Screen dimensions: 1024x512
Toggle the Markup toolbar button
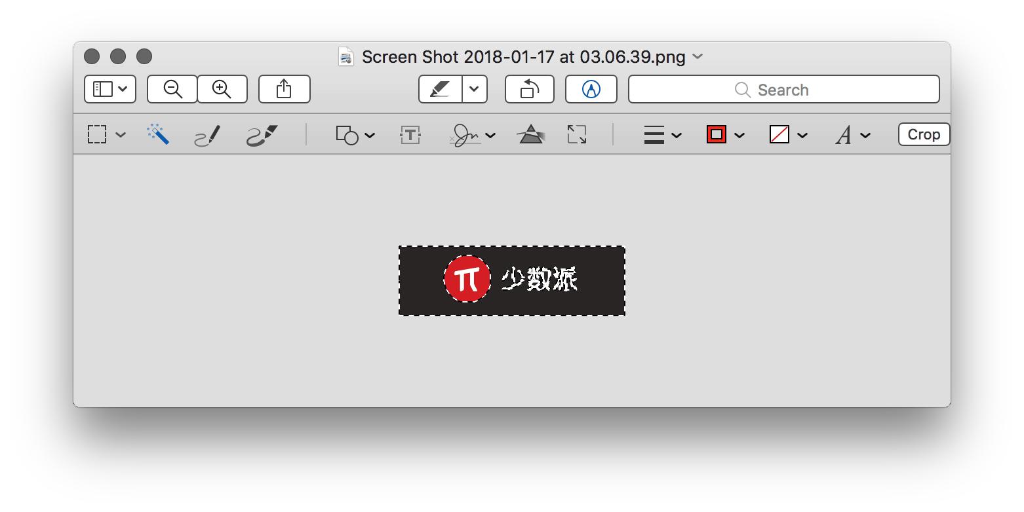pos(591,89)
